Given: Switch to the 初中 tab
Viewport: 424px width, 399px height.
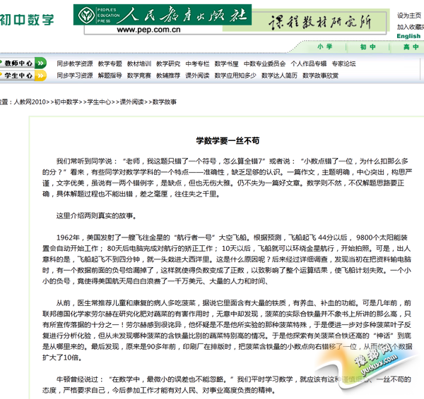Looking at the screenshot, I should point(367,47).
